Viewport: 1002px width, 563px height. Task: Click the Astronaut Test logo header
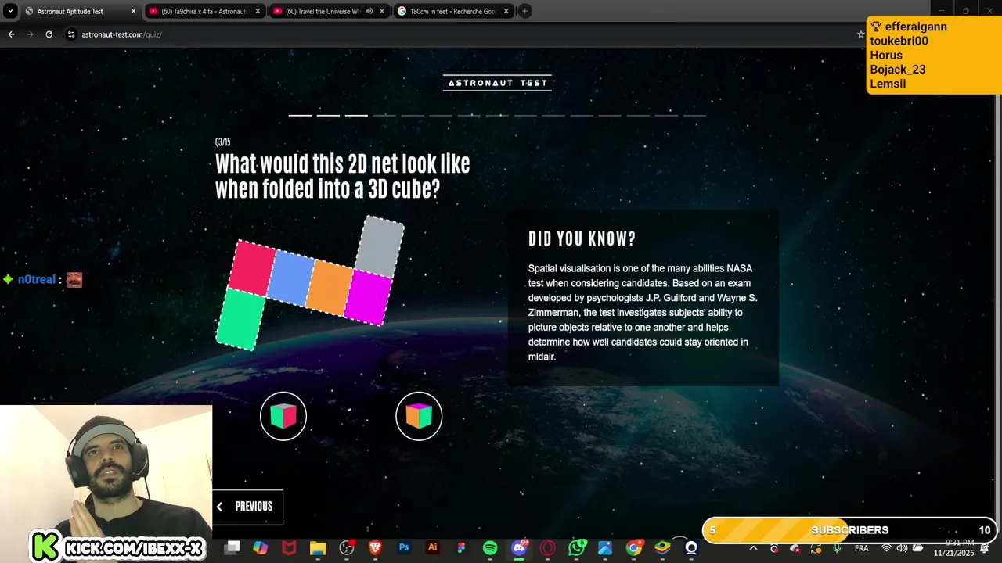(x=497, y=83)
